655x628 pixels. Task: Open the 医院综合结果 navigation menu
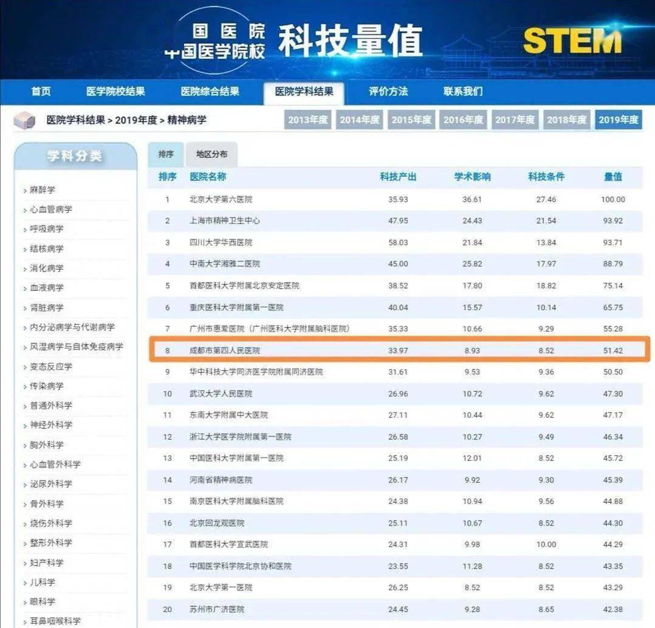(211, 91)
